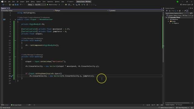Open the Player type navigation dropdown
Image resolution: width=194 pixels, height=109 pixels.
pos(82,11)
